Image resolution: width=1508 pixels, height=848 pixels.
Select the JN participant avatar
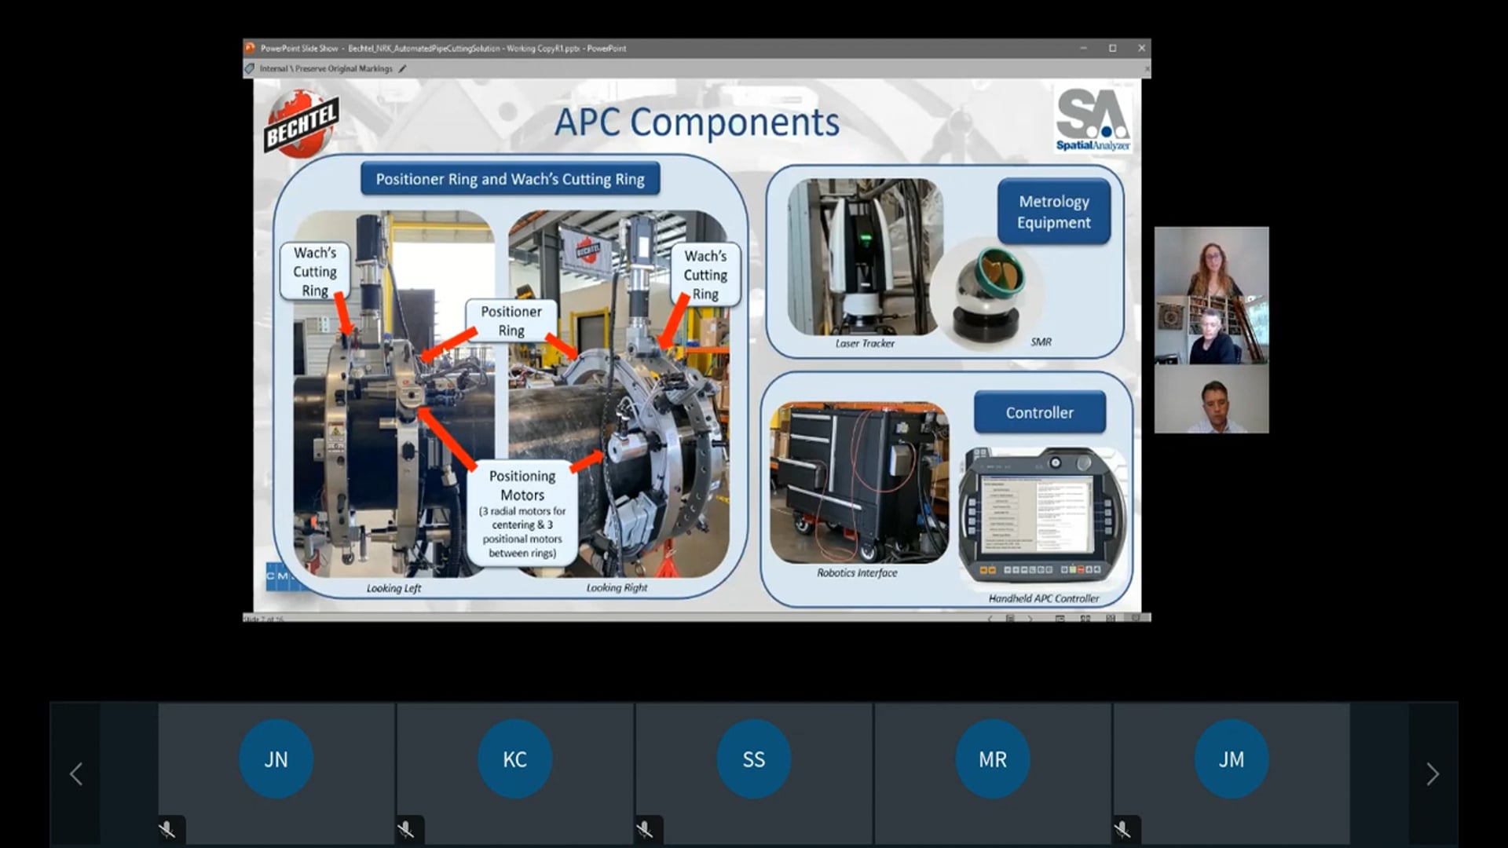(x=276, y=759)
